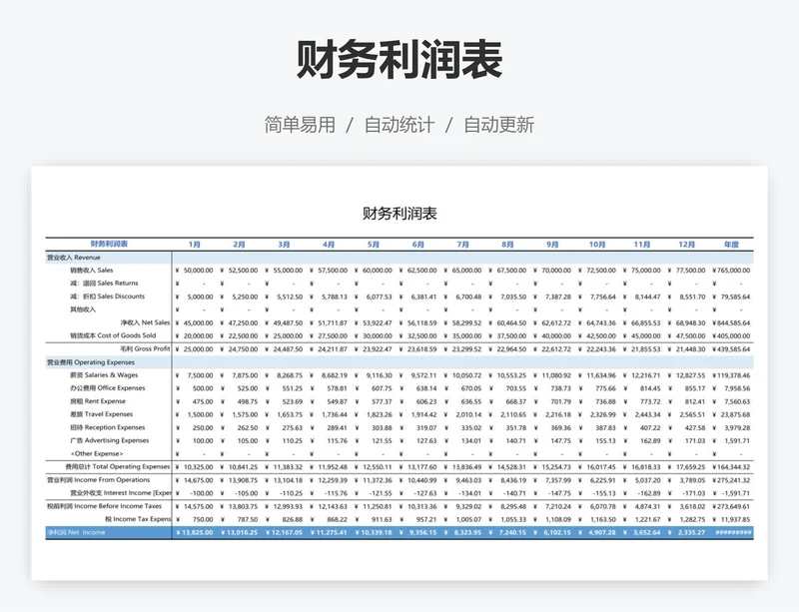Select Income Before Taxes 13,803.75 for 2月

[243, 506]
